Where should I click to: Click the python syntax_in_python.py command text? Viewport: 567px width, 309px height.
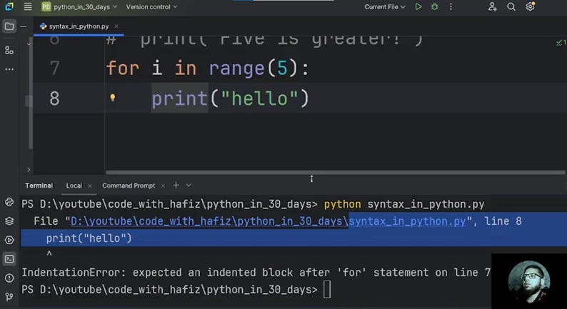click(x=404, y=204)
